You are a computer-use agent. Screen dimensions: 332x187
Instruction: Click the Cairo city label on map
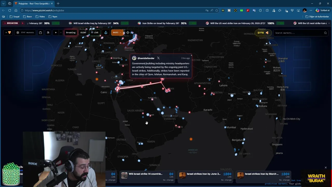(x=104, y=92)
